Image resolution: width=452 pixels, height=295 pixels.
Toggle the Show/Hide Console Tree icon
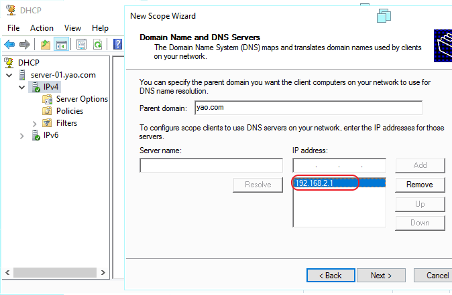pyautogui.click(x=61, y=44)
